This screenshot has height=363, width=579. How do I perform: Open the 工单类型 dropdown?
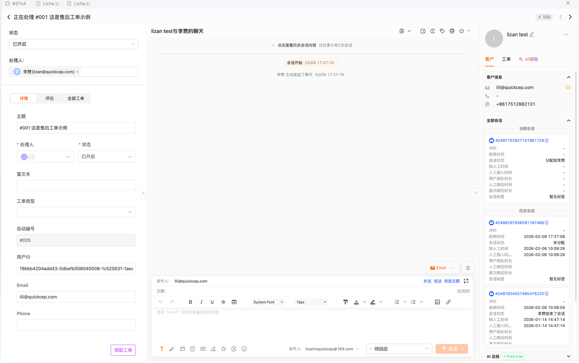tap(76, 212)
